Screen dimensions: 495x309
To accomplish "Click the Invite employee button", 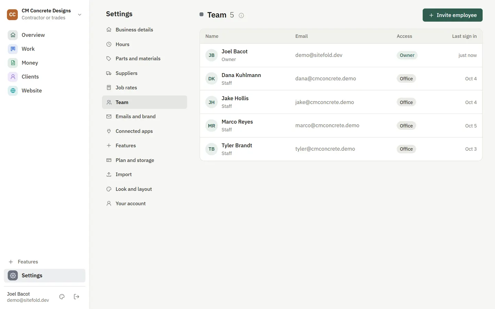I will pos(452,15).
